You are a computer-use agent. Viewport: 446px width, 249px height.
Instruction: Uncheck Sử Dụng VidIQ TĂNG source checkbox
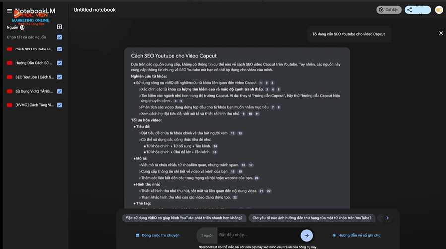pyautogui.click(x=59, y=91)
